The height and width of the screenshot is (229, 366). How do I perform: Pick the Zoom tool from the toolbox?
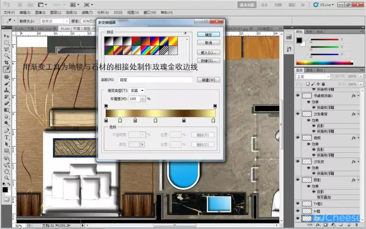(7, 178)
